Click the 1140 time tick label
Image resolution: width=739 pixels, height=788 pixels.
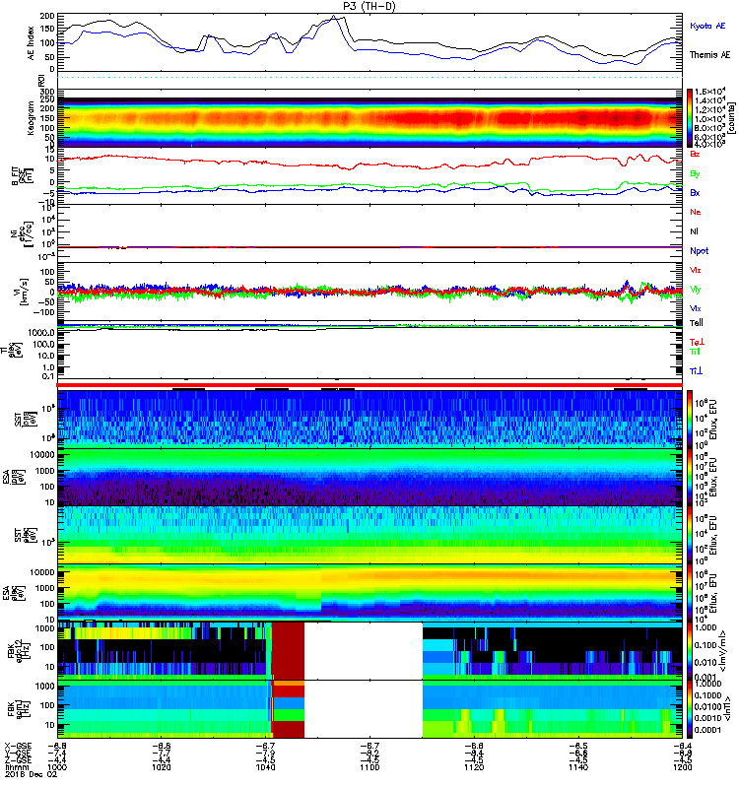click(577, 767)
